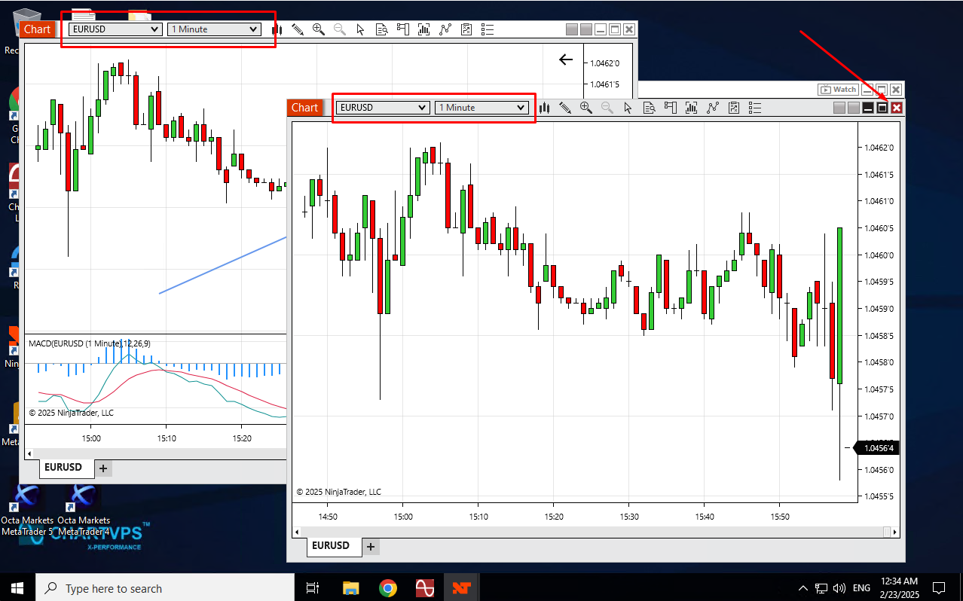Toggle second gray link button in front chart
The height and width of the screenshot is (601, 963).
pyautogui.click(x=854, y=108)
